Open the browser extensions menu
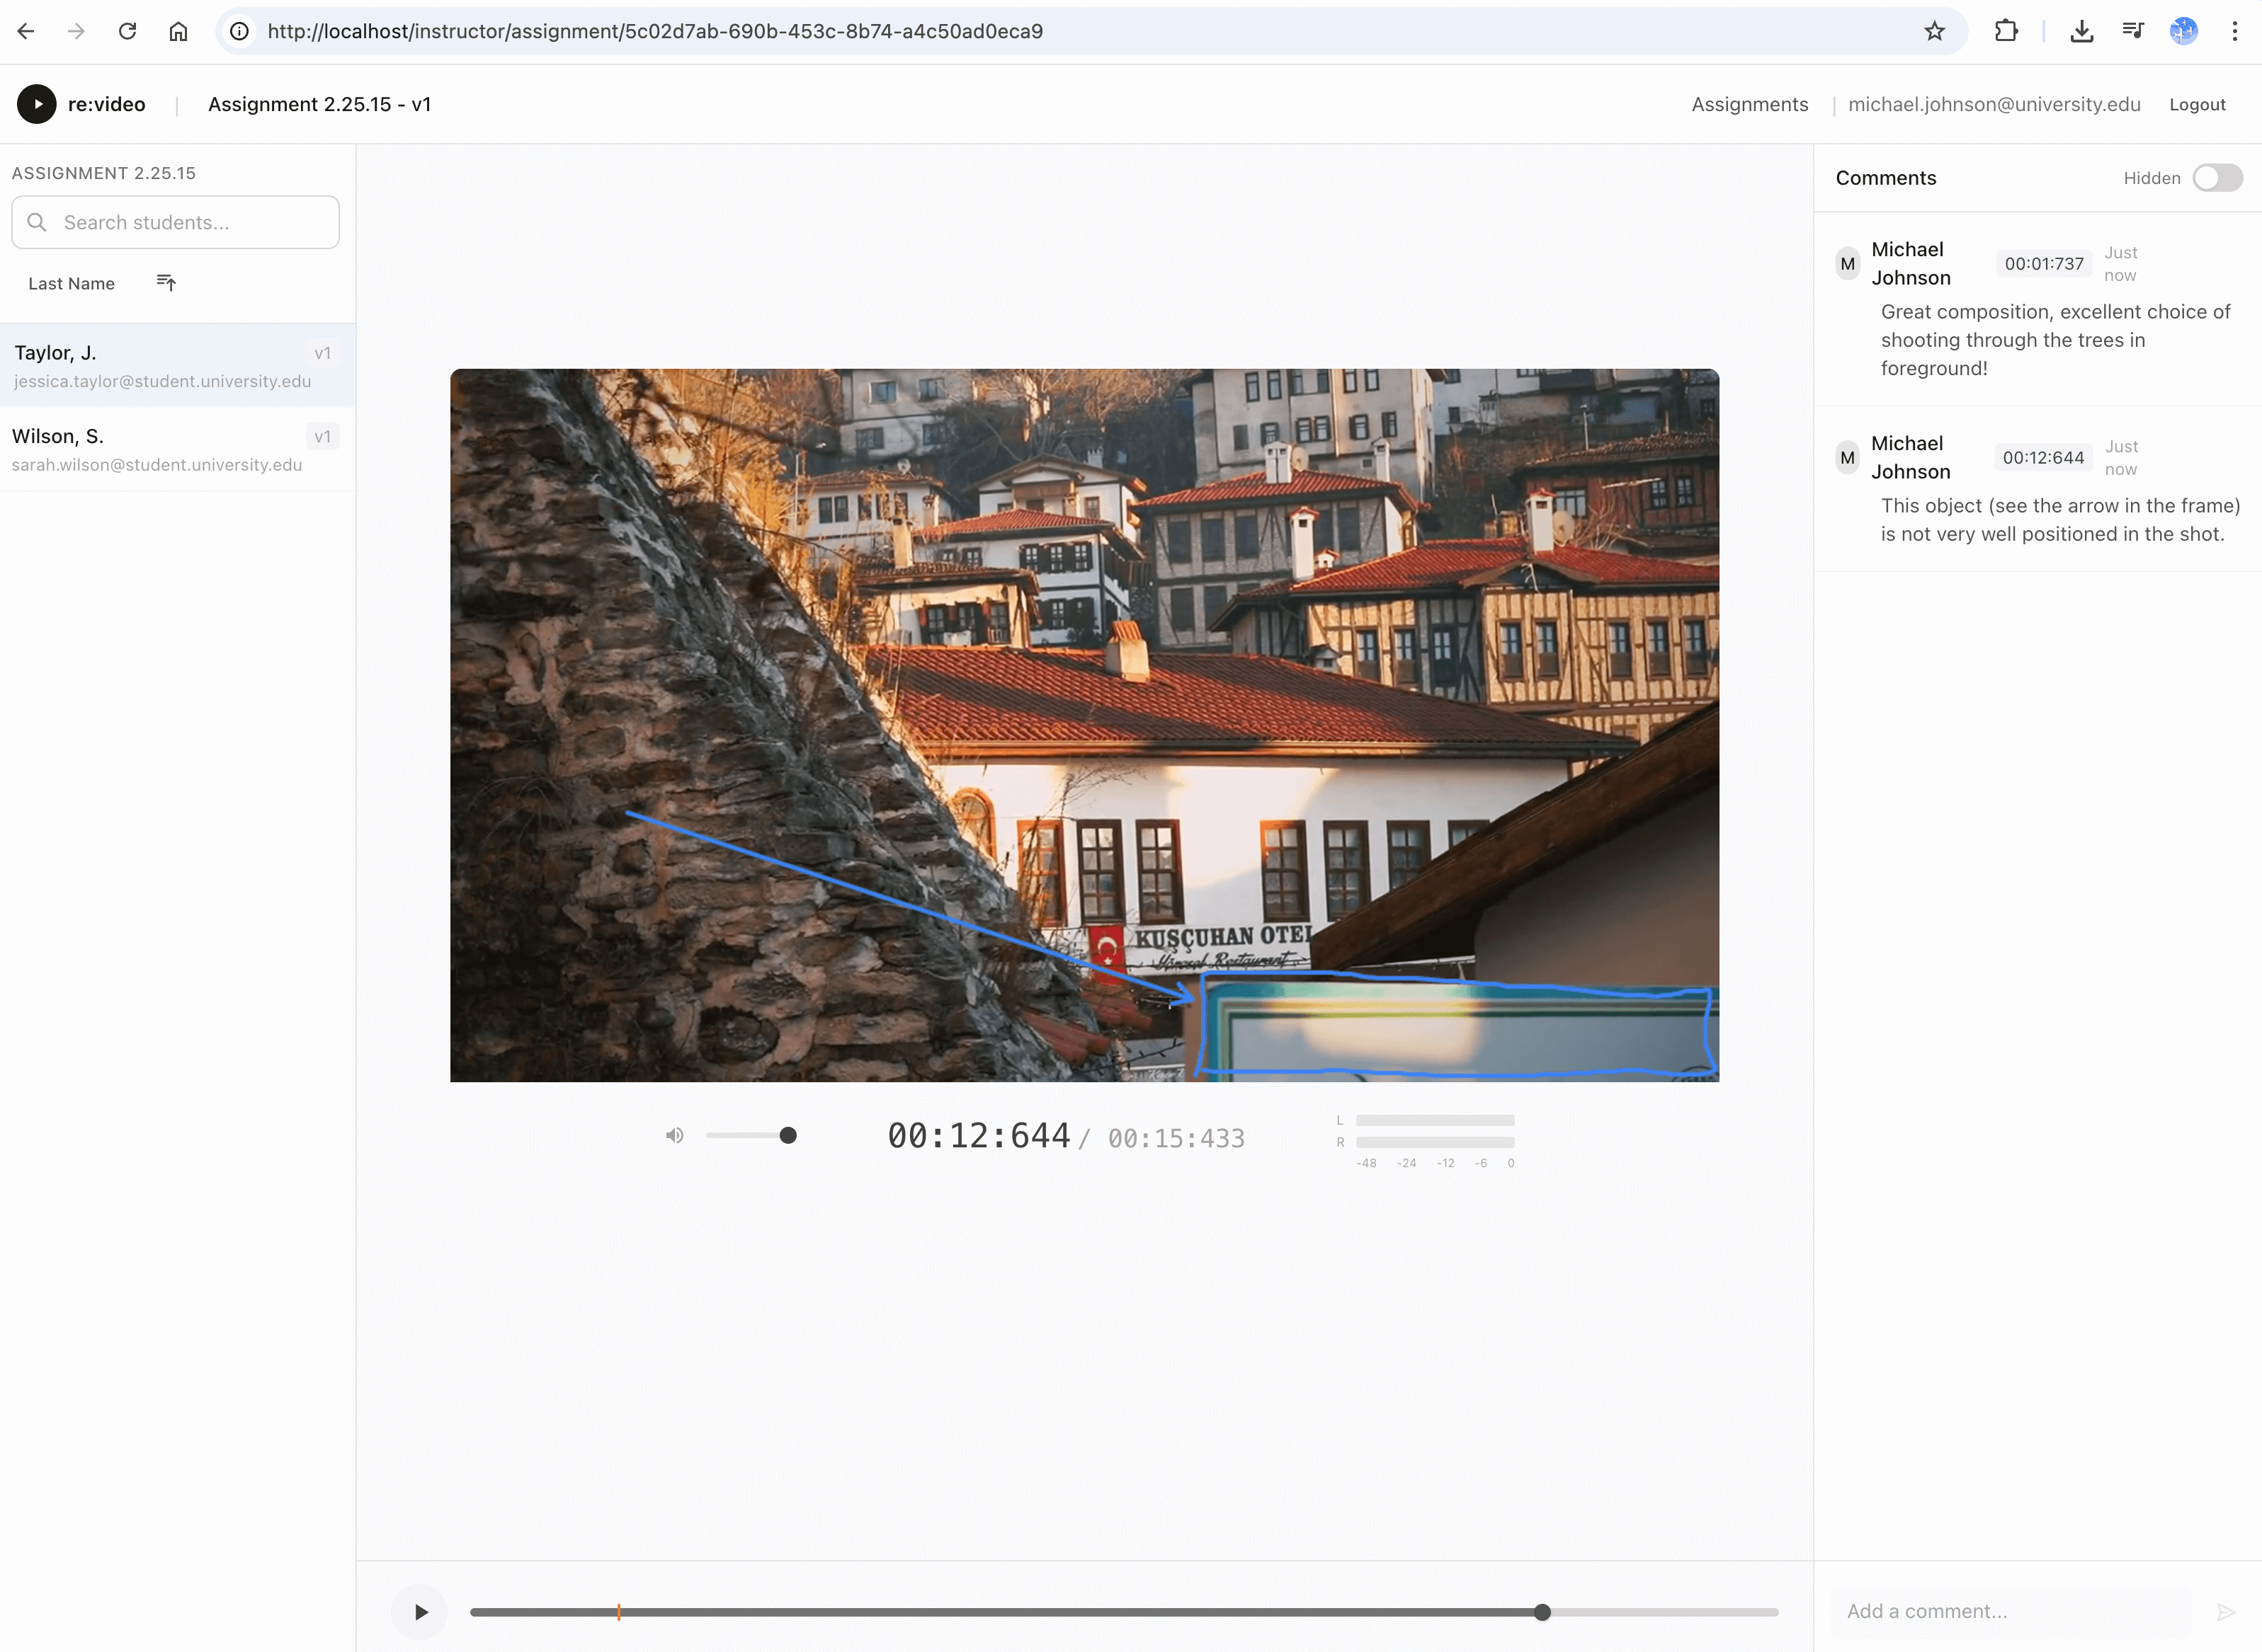 coord(2007,31)
